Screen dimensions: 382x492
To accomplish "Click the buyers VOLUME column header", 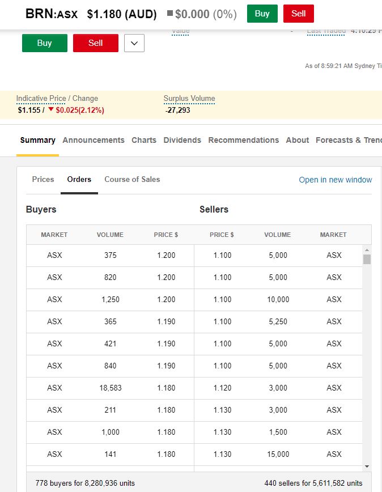I will 110,235.
